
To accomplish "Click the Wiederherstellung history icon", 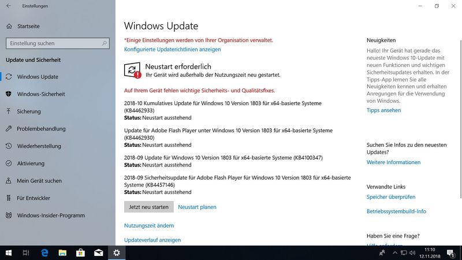I will tap(9, 146).
